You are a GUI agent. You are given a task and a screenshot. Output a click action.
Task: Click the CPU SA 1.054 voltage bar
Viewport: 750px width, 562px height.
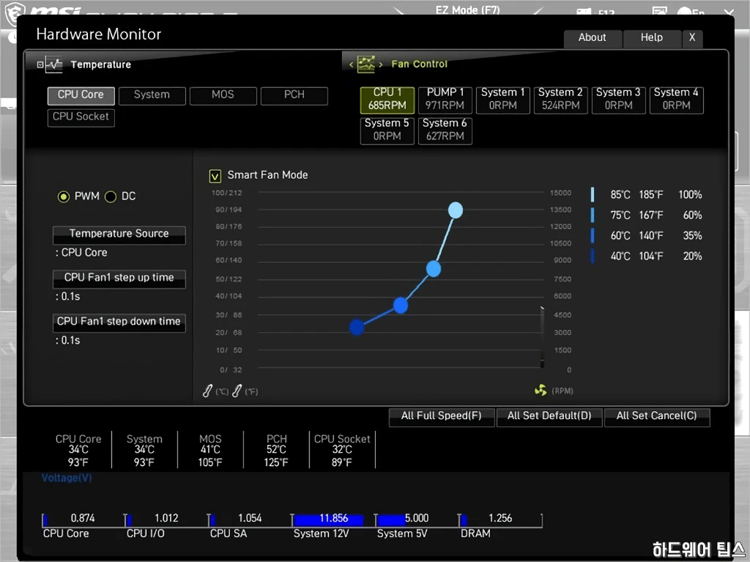(x=250, y=520)
